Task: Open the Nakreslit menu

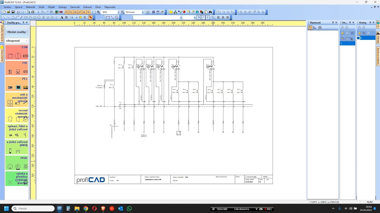Action: click(x=30, y=7)
